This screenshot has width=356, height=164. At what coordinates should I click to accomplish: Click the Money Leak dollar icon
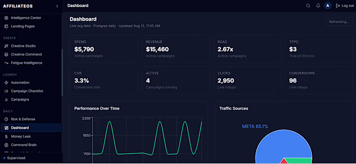(x=6, y=136)
